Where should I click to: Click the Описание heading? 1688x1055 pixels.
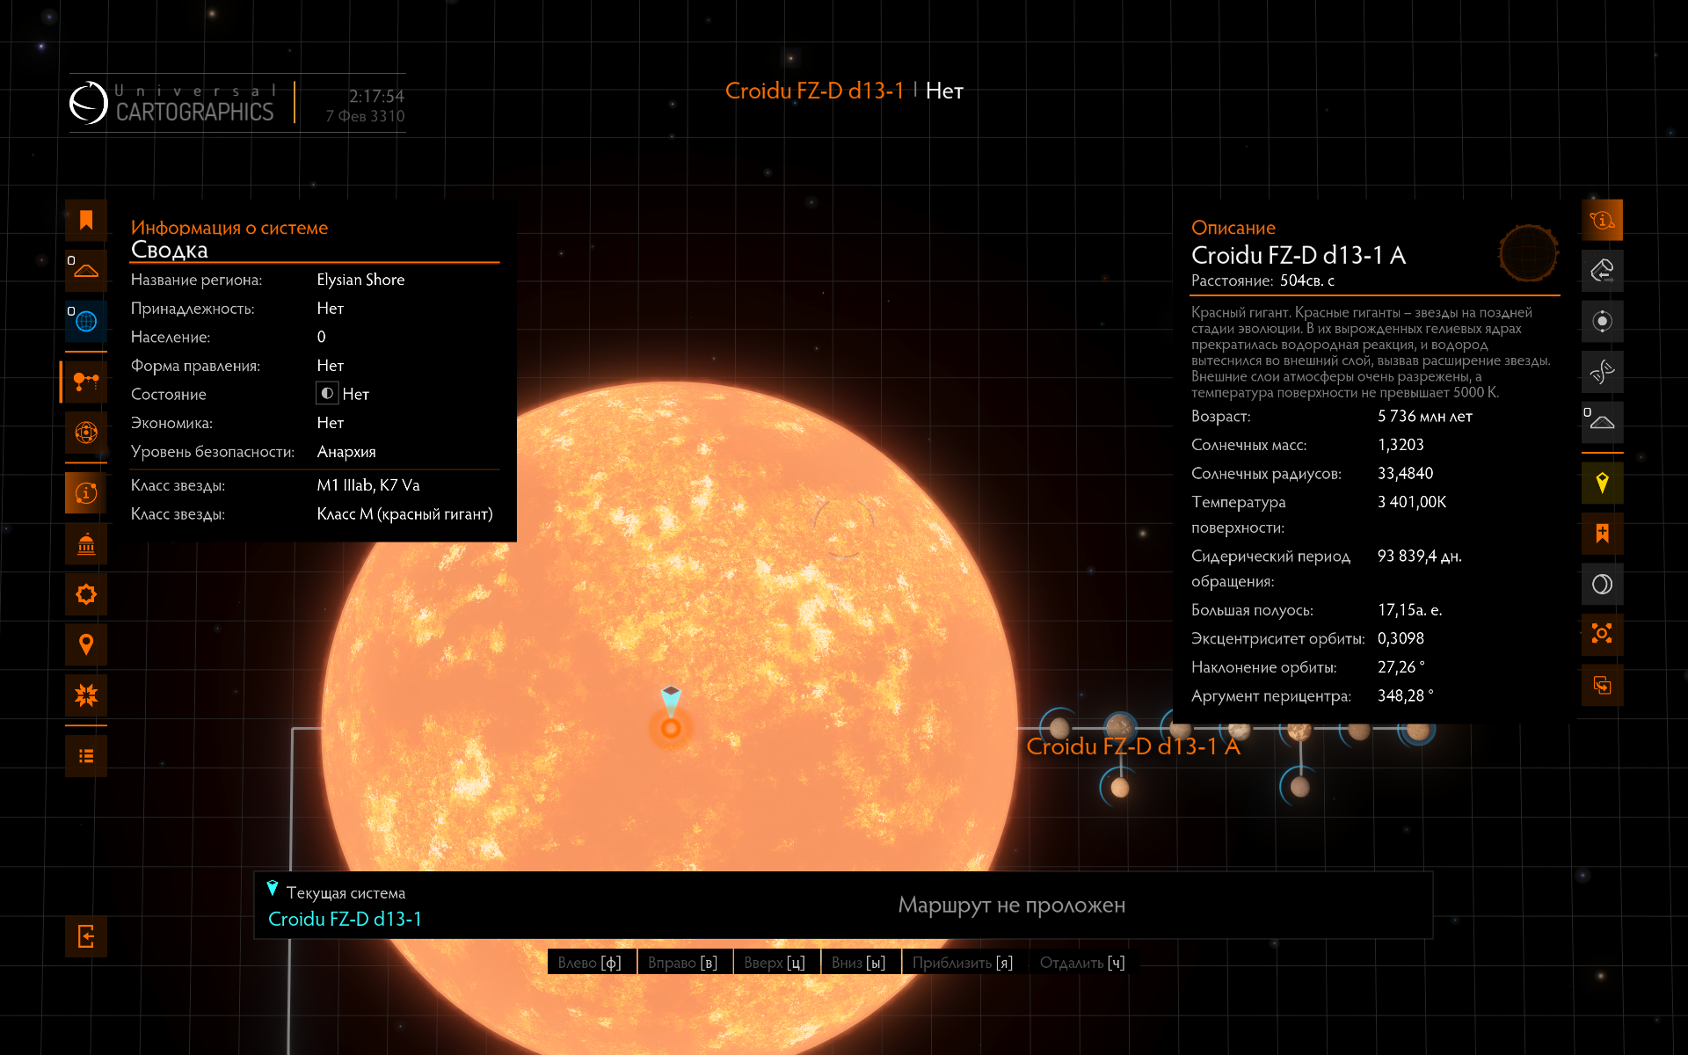point(1233,228)
